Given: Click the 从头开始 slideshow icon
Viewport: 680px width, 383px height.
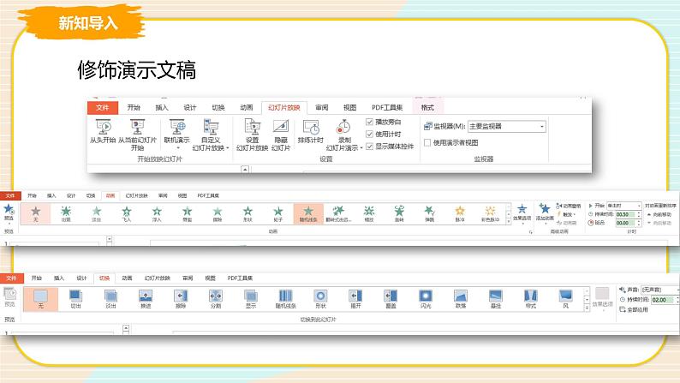Looking at the screenshot, I should [104, 127].
